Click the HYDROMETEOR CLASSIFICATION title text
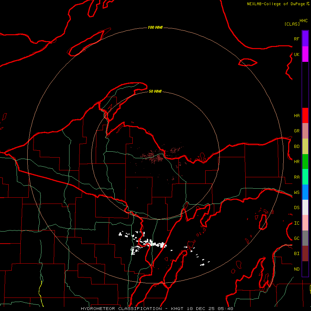The height and width of the screenshot is (311, 311). (121, 309)
